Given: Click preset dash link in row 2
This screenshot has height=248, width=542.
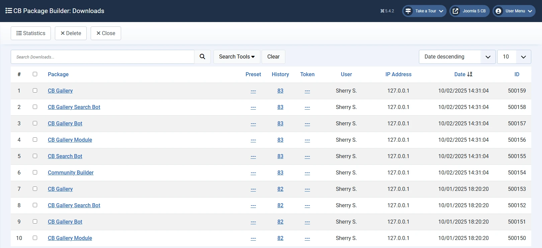Looking at the screenshot, I should 253,107.
